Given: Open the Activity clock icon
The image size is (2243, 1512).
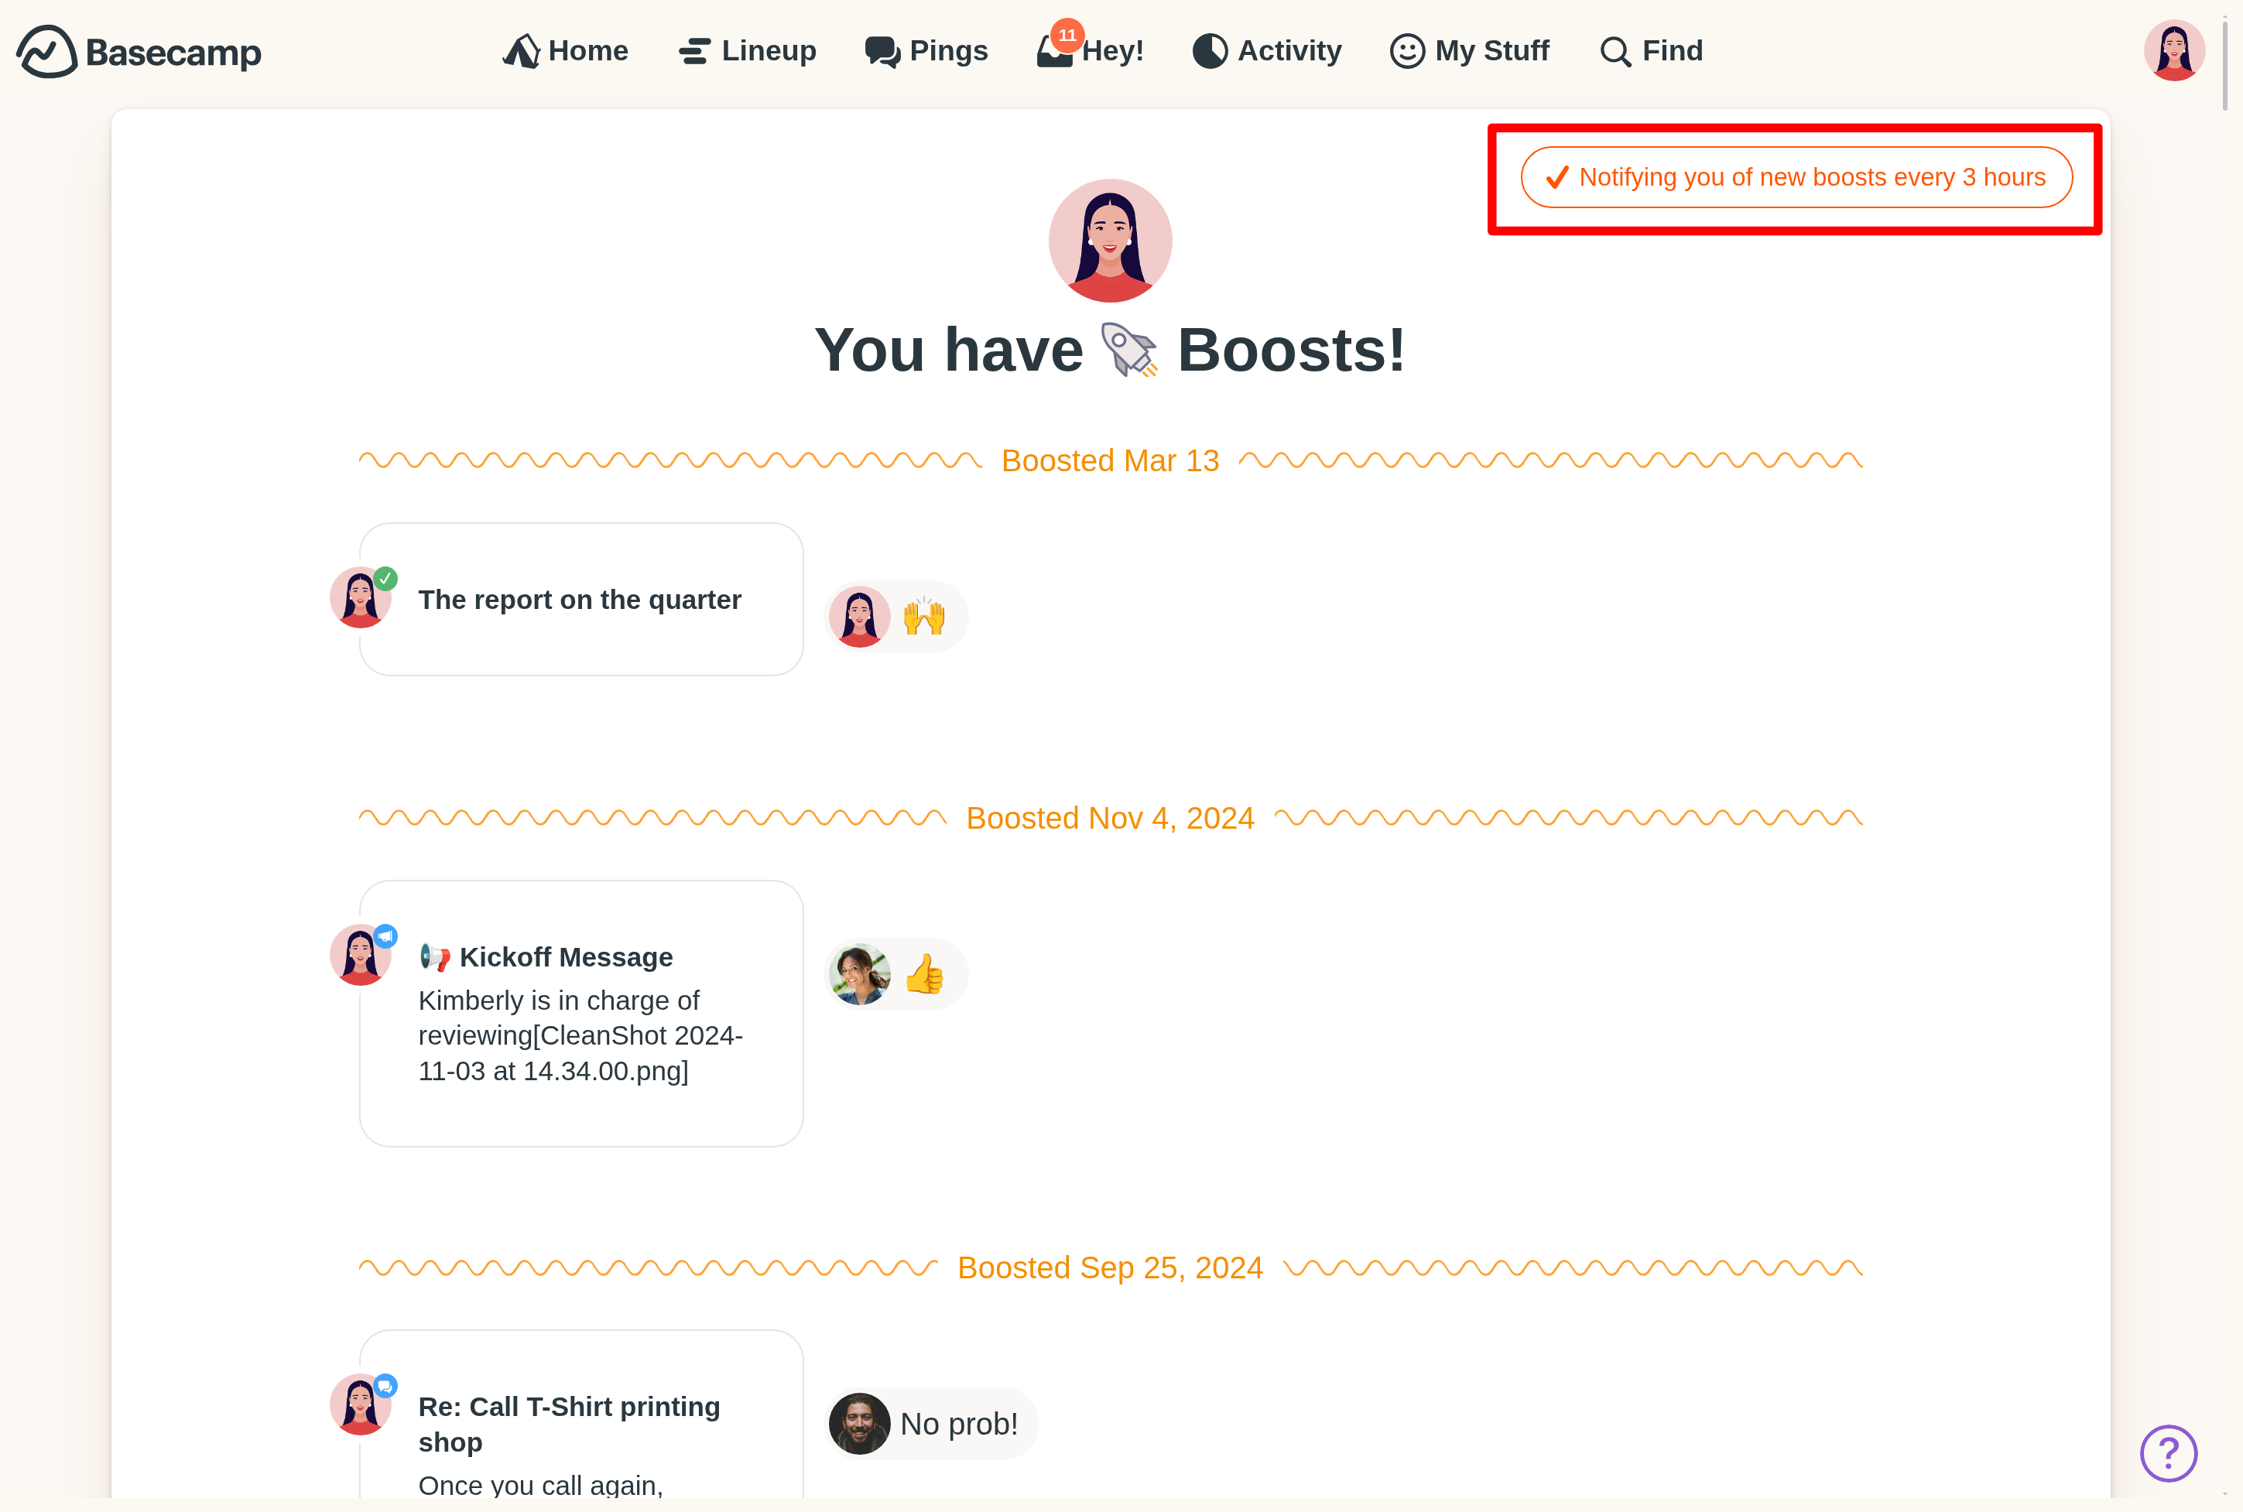Looking at the screenshot, I should tap(1209, 51).
